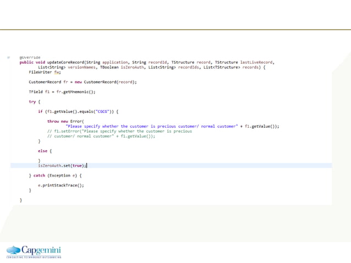Collapse the updateCoreRecord method fold marker
This screenshot has width=351, height=263.
coord(8,58)
